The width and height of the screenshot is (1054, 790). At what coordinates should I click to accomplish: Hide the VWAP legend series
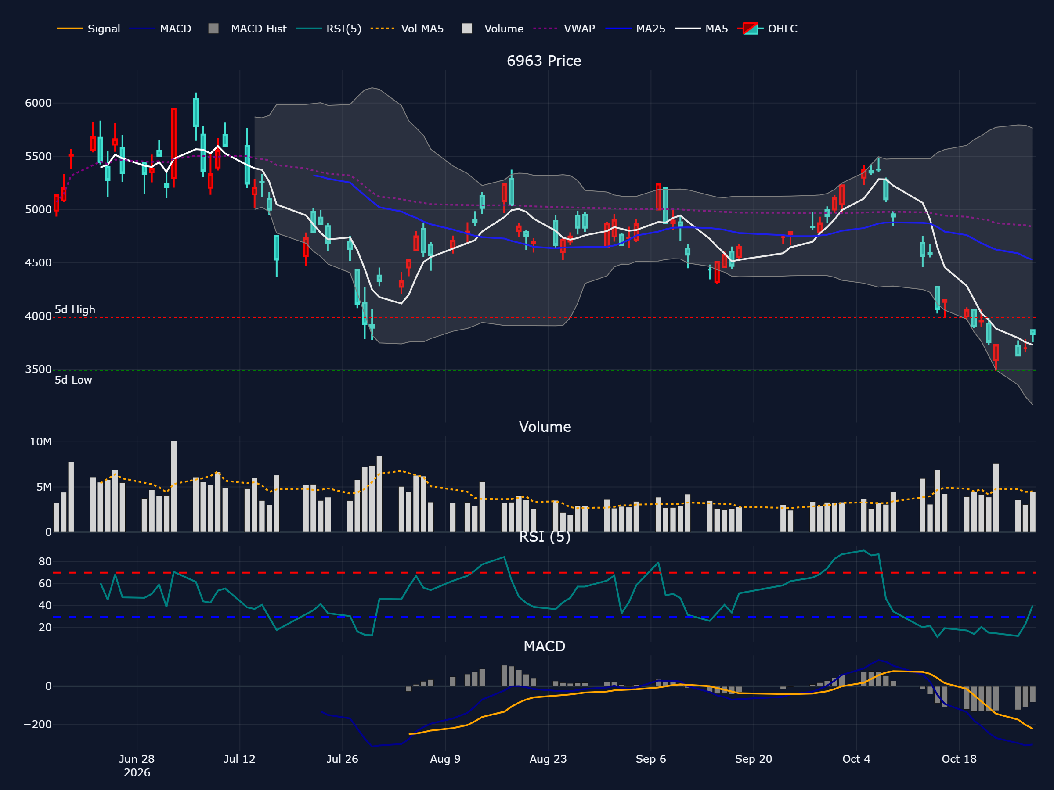[x=565, y=29]
